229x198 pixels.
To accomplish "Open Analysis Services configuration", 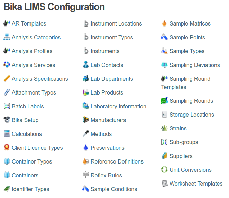I will pyautogui.click(x=33, y=65).
